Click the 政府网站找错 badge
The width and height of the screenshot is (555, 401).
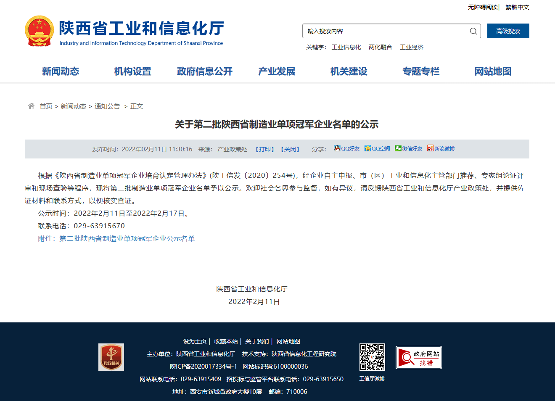[418, 357]
